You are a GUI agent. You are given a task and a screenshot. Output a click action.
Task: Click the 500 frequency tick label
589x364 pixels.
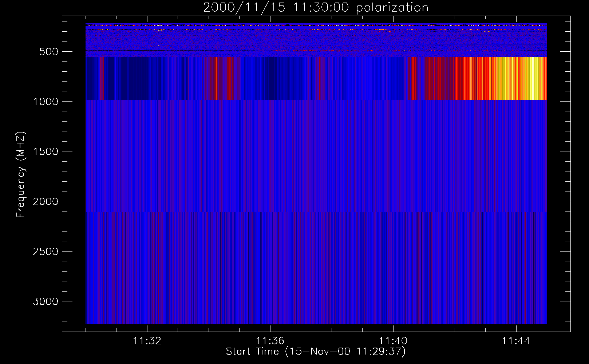click(x=49, y=52)
